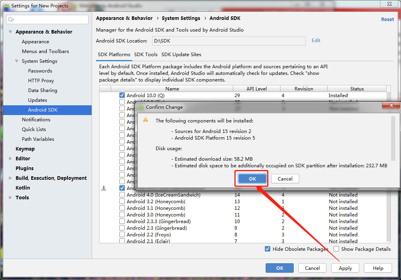Click Cancel in Confirm Change dialog
The width and height of the screenshot is (401, 280).
[285, 179]
